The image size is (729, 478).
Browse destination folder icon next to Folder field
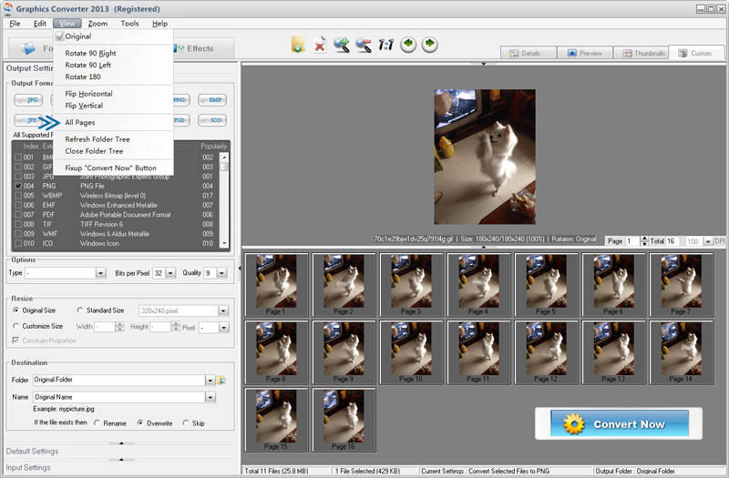(x=221, y=380)
